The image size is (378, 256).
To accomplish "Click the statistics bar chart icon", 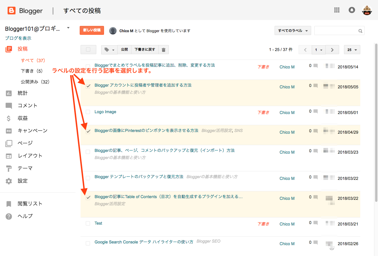I will [x=9, y=93].
